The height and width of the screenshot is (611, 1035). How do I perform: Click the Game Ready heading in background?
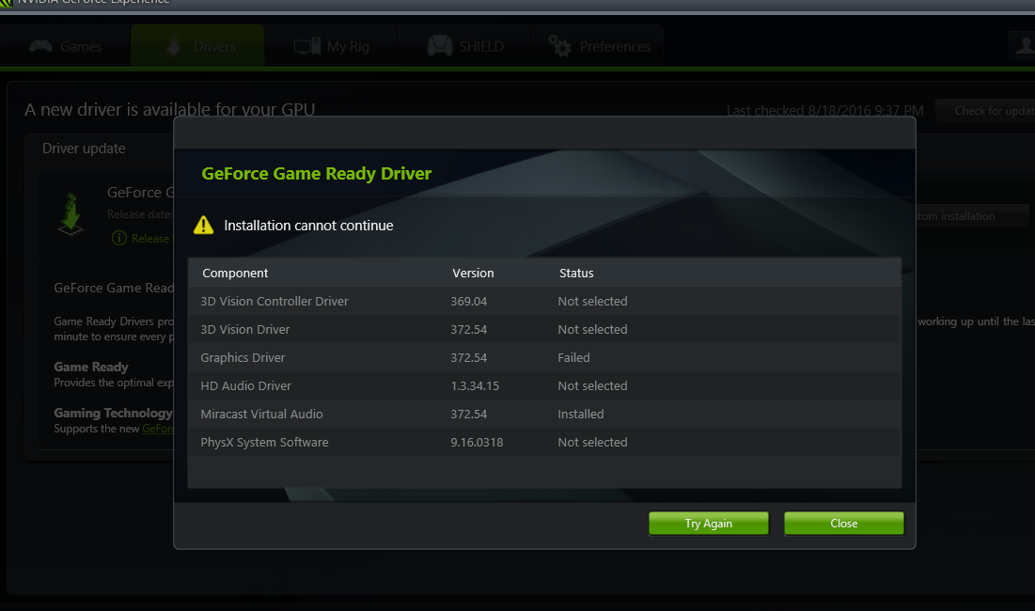[91, 367]
